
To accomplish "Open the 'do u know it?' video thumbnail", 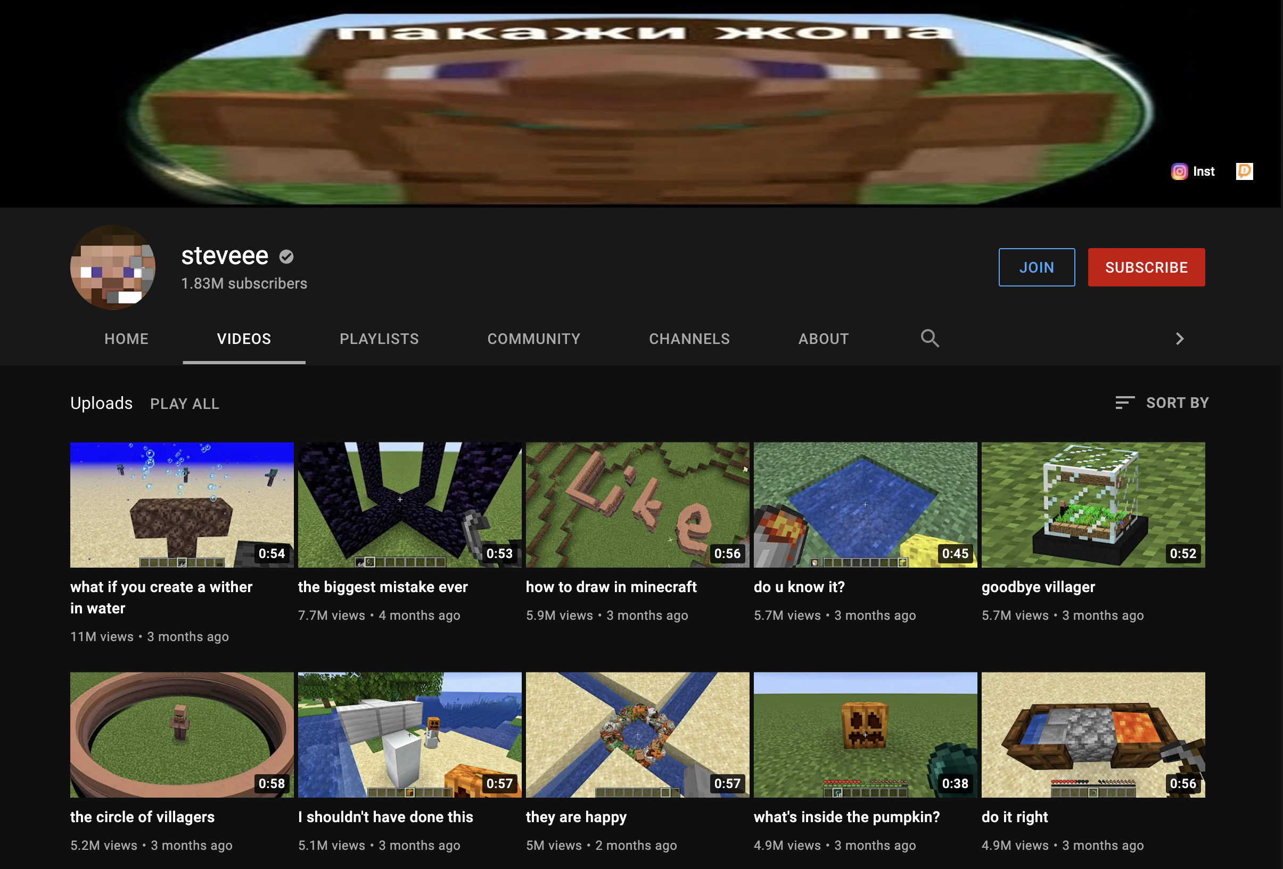I will [865, 505].
